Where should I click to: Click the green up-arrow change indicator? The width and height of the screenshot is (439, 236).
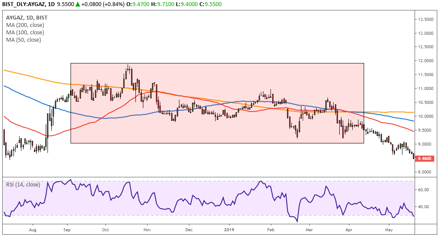click(78, 4)
